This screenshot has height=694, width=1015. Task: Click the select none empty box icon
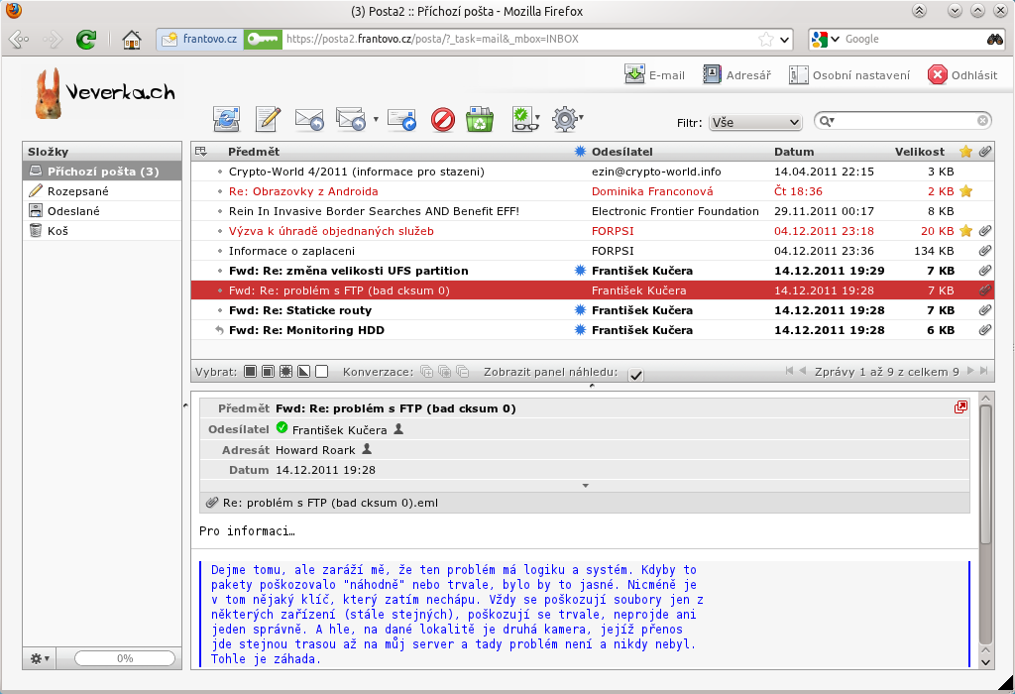click(321, 372)
